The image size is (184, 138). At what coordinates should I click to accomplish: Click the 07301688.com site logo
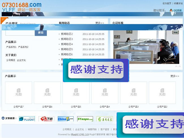click(x=22, y=7)
